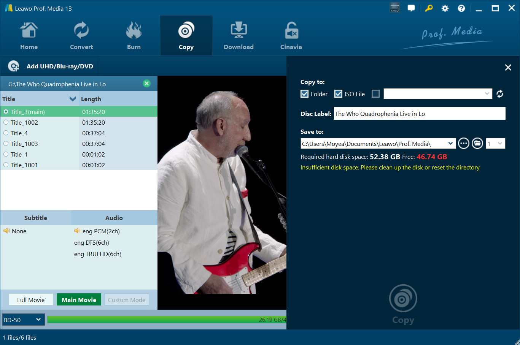Expand the BD-50 disc type dropdown
Image resolution: width=520 pixels, height=345 pixels.
pyautogui.click(x=23, y=320)
